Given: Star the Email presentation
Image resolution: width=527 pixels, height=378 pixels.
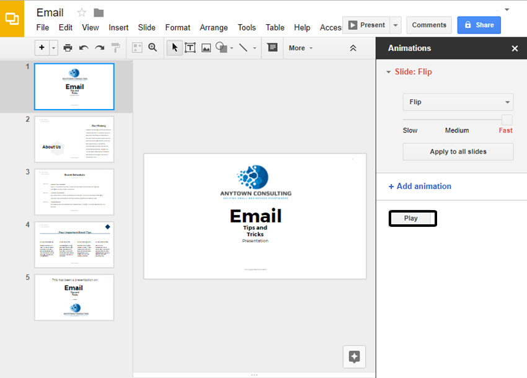Looking at the screenshot, I should 82,13.
